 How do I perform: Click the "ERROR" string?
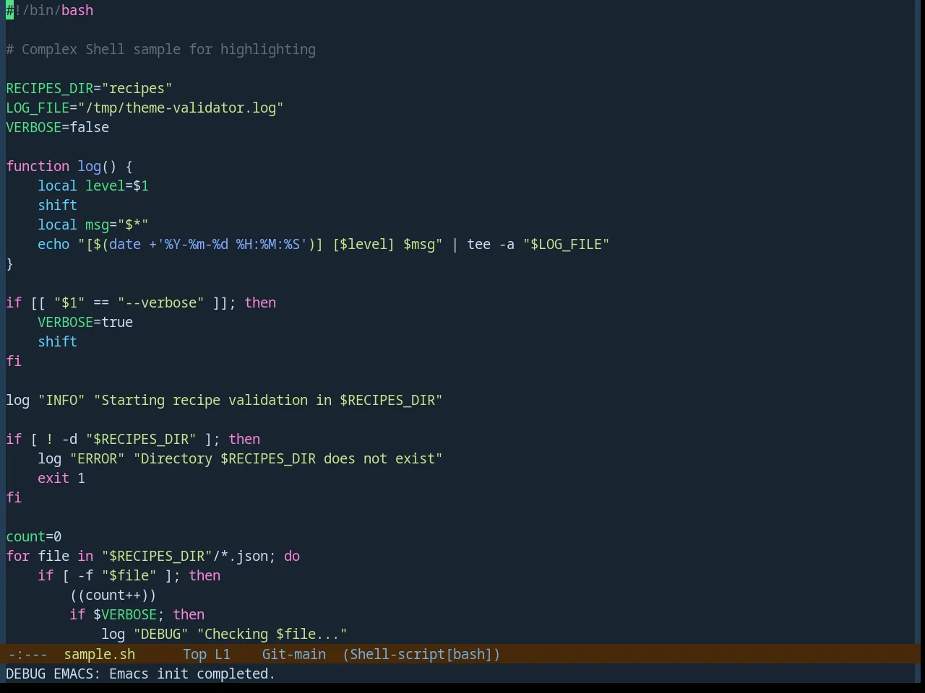[x=97, y=458]
